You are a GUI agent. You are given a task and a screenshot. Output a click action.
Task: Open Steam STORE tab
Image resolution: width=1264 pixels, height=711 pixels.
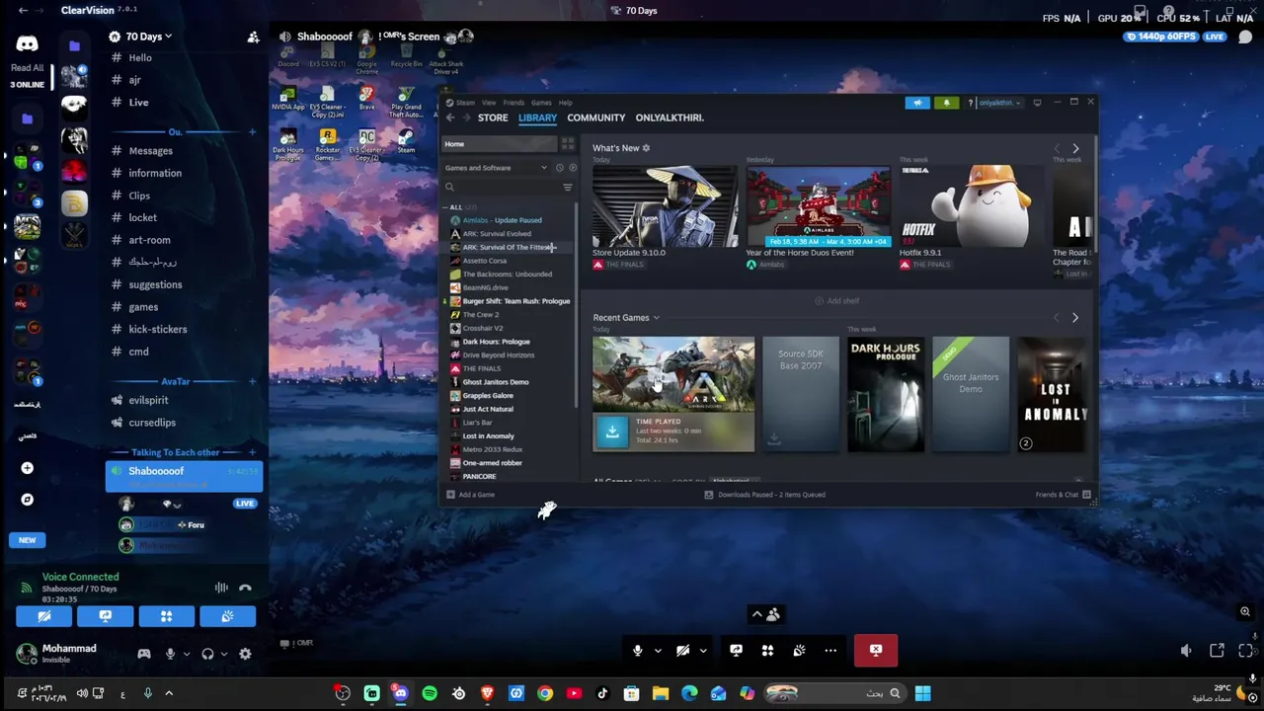(493, 118)
